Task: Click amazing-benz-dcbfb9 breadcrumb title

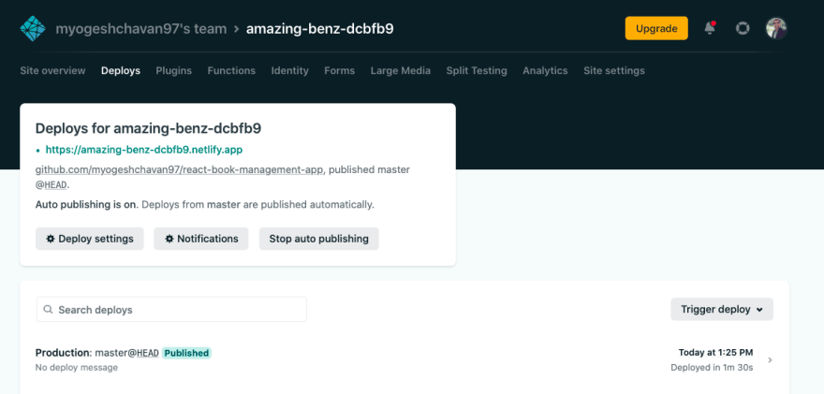Action: point(319,28)
